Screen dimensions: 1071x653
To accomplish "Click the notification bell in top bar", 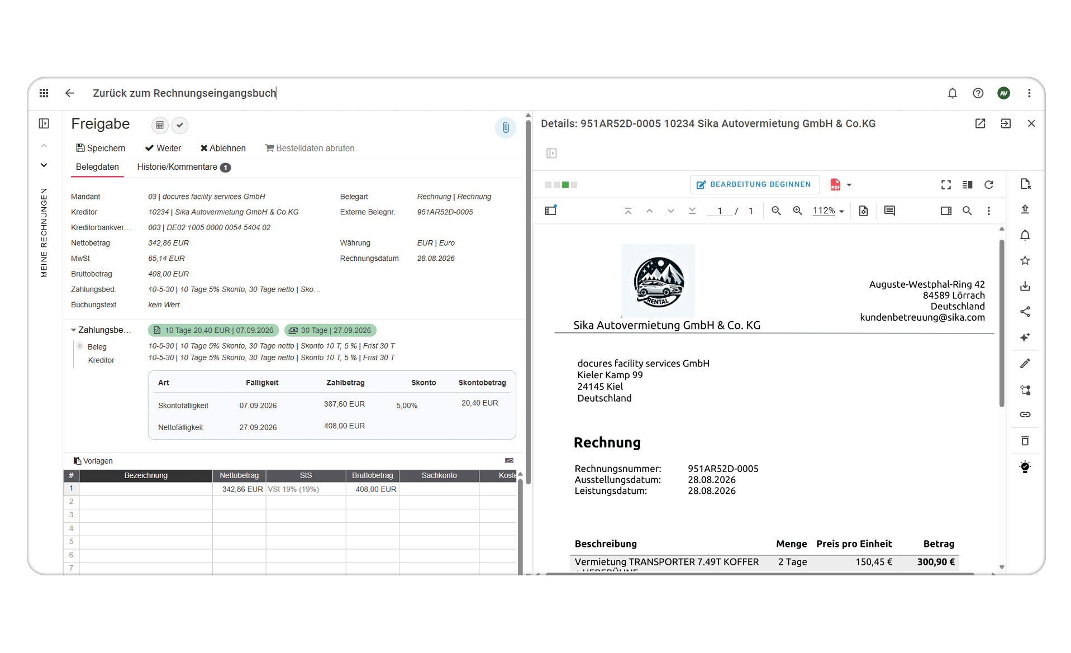I will coord(952,93).
